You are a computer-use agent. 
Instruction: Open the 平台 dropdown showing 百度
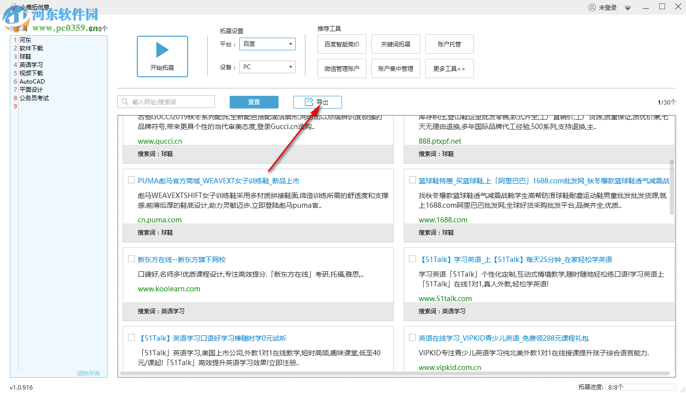[267, 44]
